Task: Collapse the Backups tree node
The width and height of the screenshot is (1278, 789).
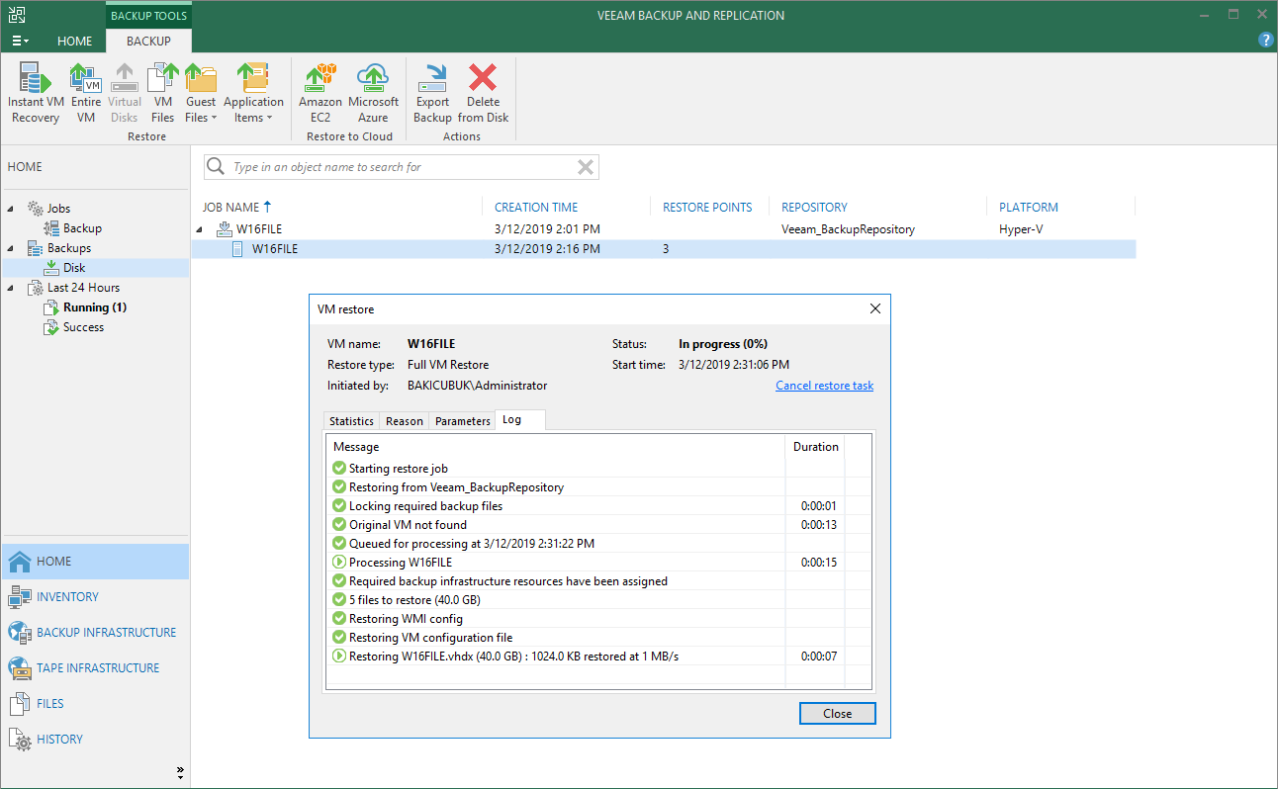Action: click(x=11, y=248)
